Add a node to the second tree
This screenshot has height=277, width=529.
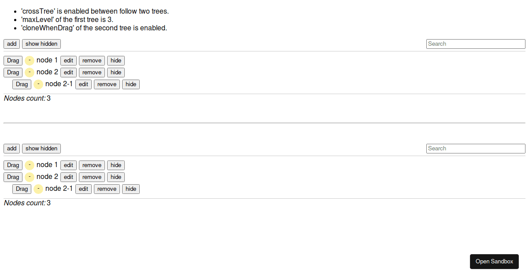coord(12,149)
